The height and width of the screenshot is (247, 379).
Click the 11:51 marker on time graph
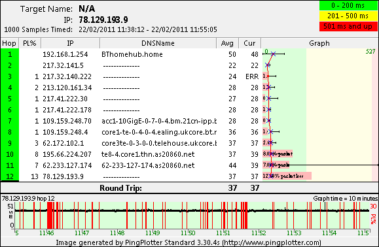pos(223,233)
